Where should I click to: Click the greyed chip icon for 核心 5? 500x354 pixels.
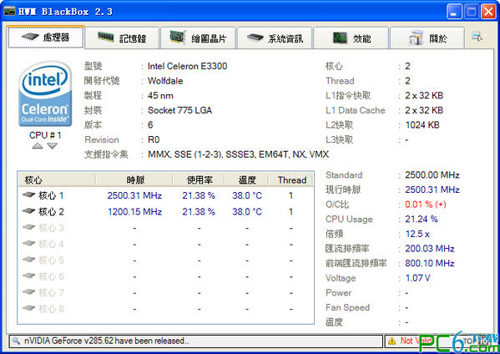pos(28,260)
